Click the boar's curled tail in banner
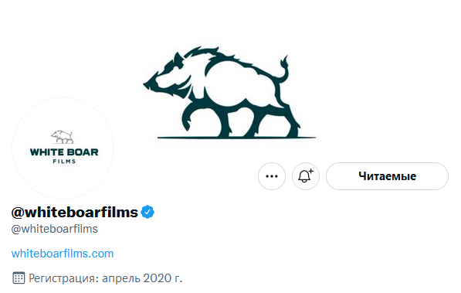The width and height of the screenshot is (461, 293). 283,70
